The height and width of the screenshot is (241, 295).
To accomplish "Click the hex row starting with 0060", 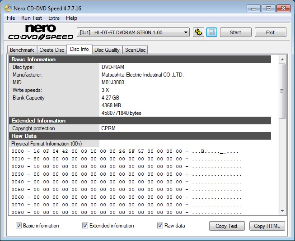I will 126,197.
